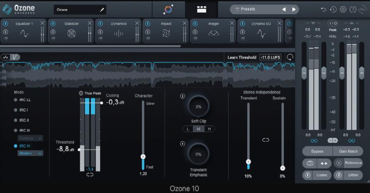Click the -11.0 LUFS target field

click(270, 57)
